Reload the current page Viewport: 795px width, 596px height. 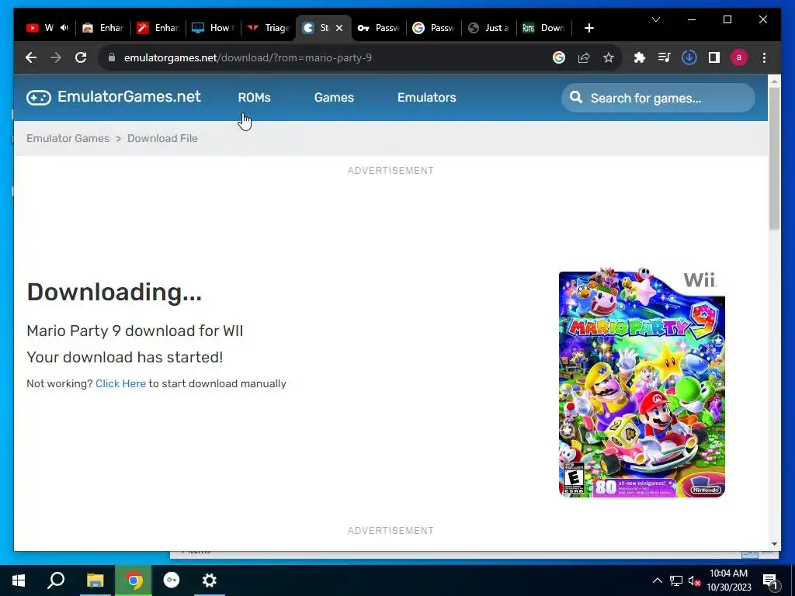click(81, 57)
